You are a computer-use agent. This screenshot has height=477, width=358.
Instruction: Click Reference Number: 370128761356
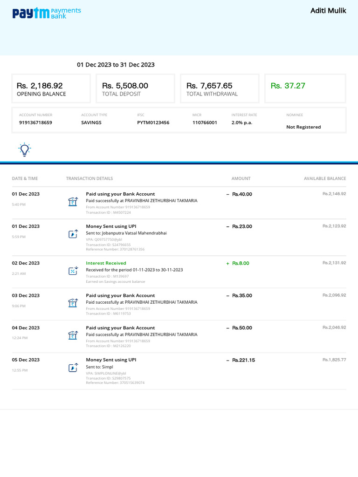[115, 249]
